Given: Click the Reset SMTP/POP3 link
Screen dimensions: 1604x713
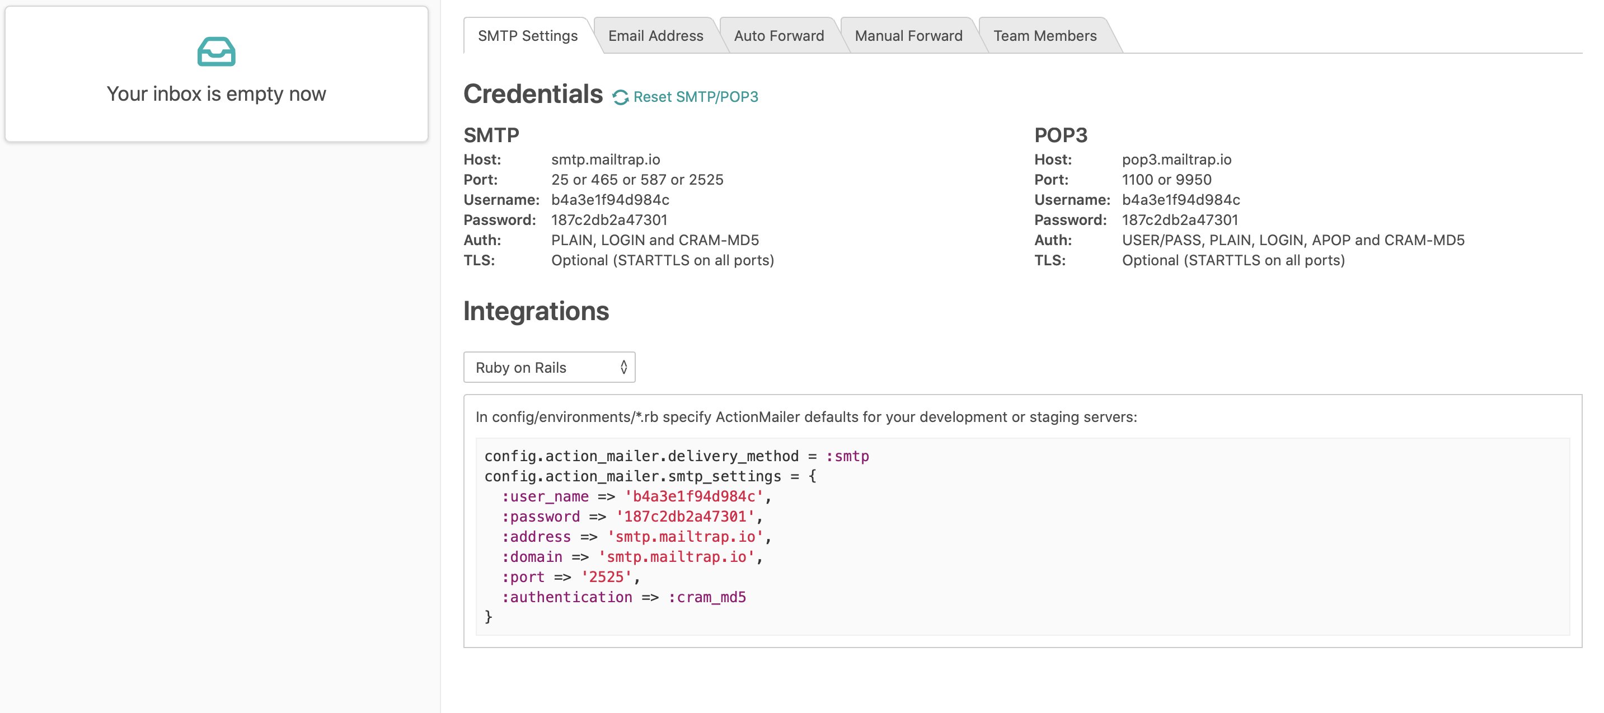Looking at the screenshot, I should point(696,97).
